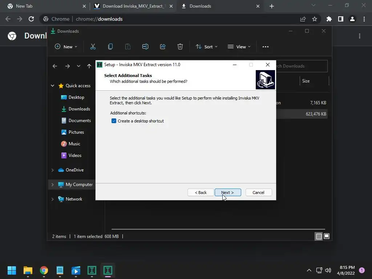Uncheck Create a desktop shortcut
Viewport: 372px width, 279px height.
point(114,121)
